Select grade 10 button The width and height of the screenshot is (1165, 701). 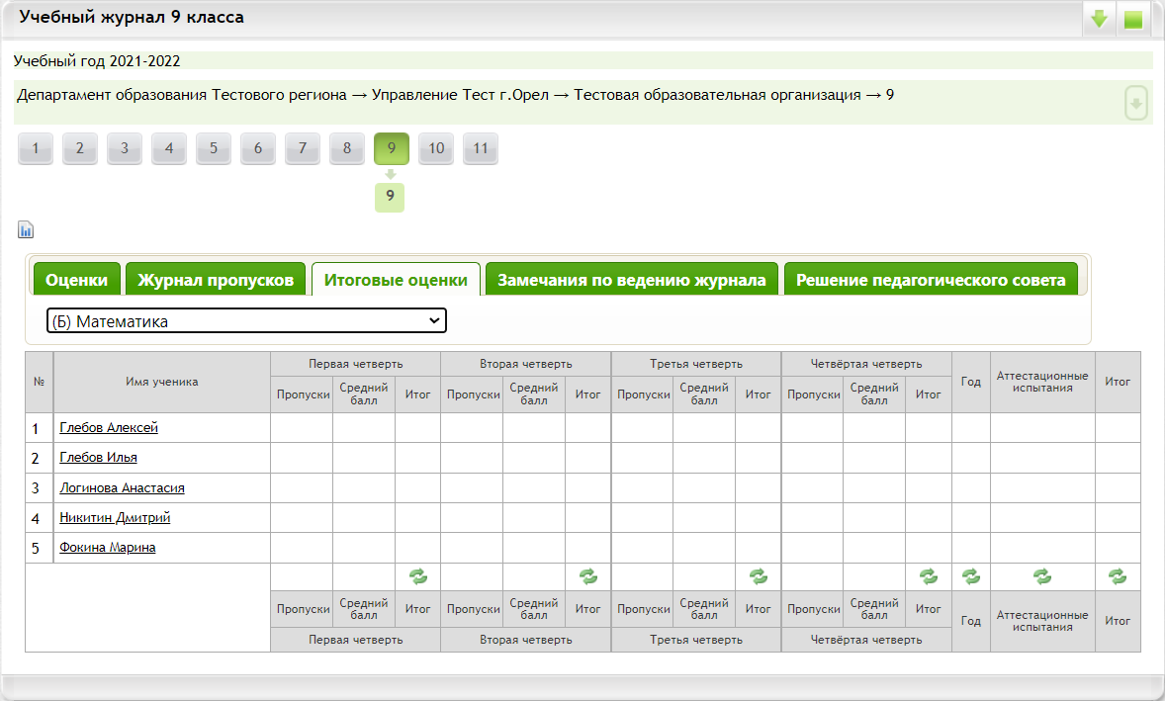point(436,149)
